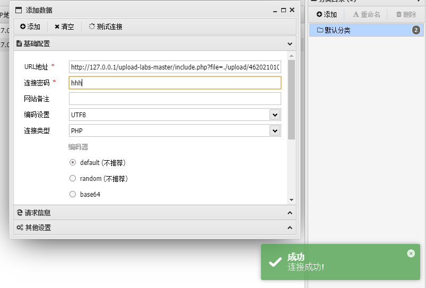Click 添加 in the category panel toolbar
Image resolution: width=426 pixels, height=288 pixels.
(x=327, y=14)
